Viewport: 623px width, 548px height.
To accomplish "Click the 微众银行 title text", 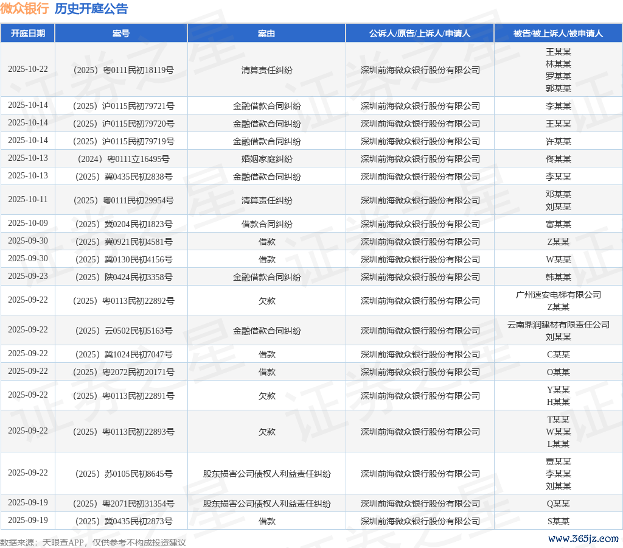I will pos(24,9).
